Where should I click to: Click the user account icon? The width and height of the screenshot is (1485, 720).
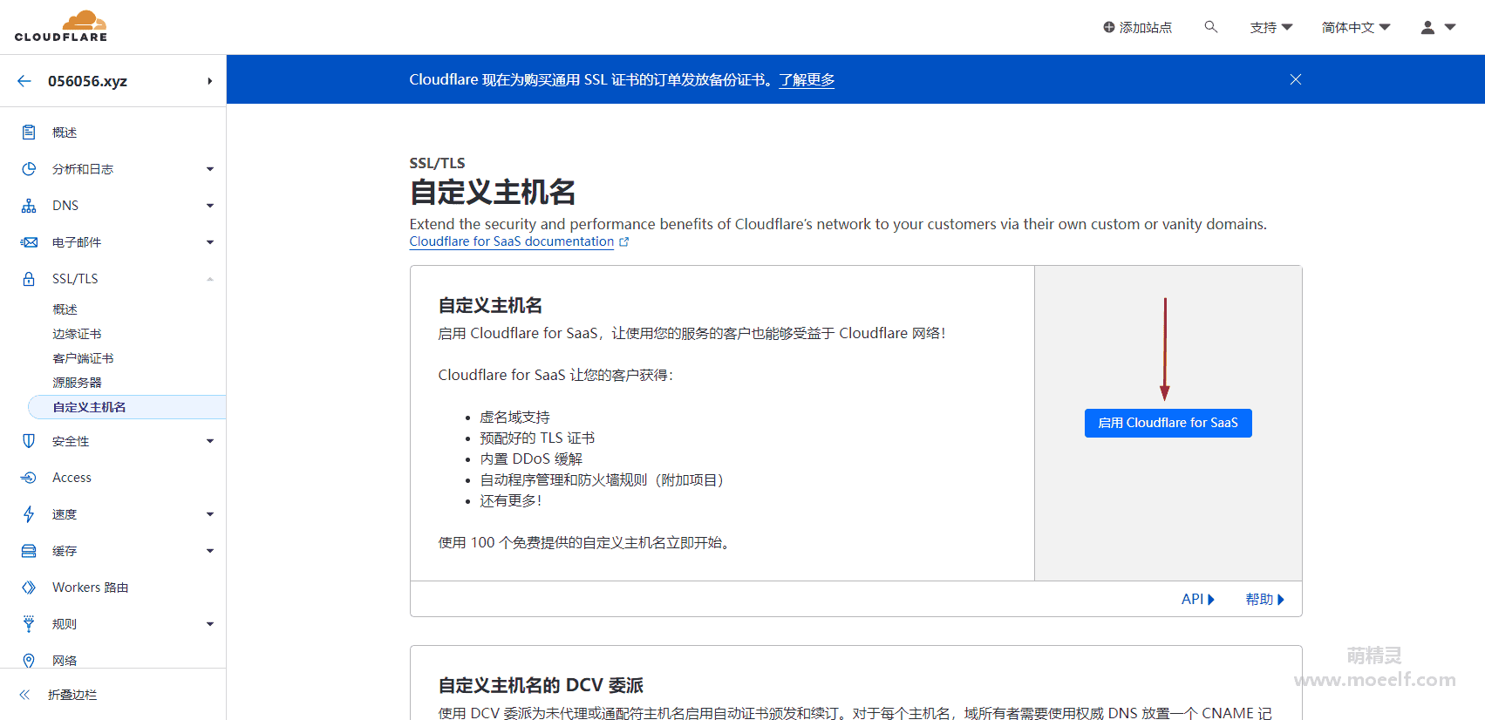[x=1427, y=28]
